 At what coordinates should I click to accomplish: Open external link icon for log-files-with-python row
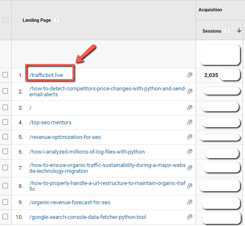click(190, 152)
